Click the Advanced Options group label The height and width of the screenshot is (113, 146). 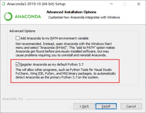[22, 31]
